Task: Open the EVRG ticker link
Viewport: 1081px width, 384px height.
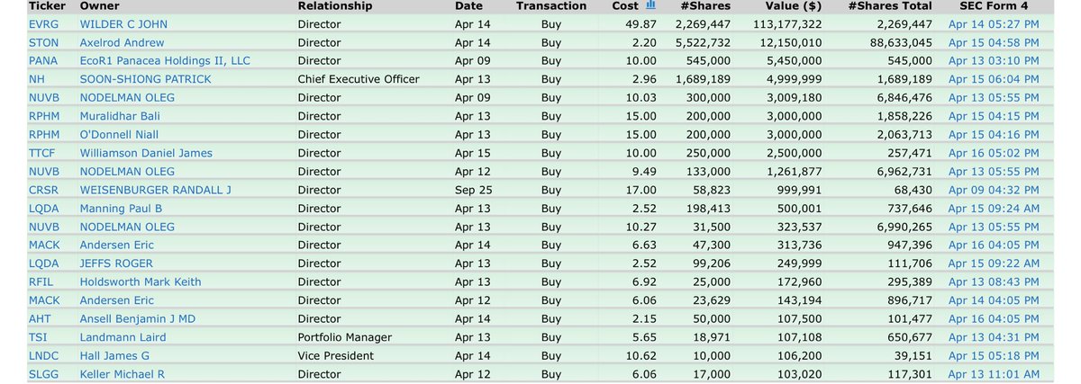Action: [42, 23]
